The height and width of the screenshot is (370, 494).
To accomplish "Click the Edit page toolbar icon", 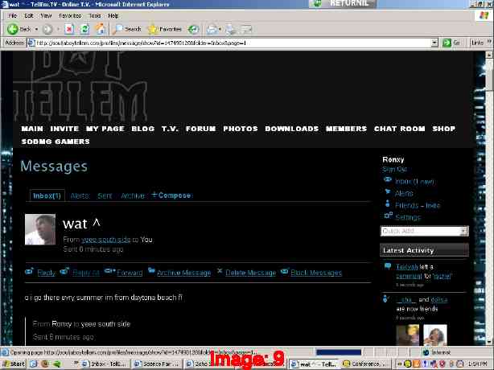I will (x=246, y=29).
